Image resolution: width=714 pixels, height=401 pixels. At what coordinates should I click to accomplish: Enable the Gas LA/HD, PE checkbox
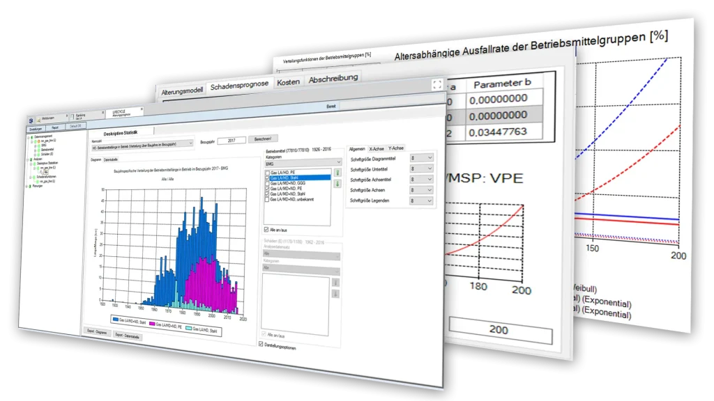268,172
